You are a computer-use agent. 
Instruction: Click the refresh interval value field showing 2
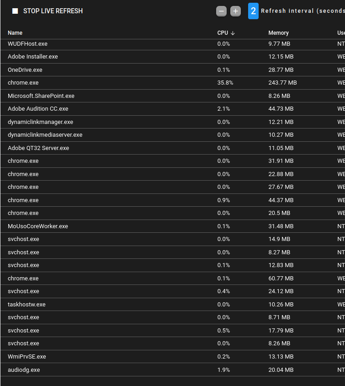pyautogui.click(x=253, y=11)
